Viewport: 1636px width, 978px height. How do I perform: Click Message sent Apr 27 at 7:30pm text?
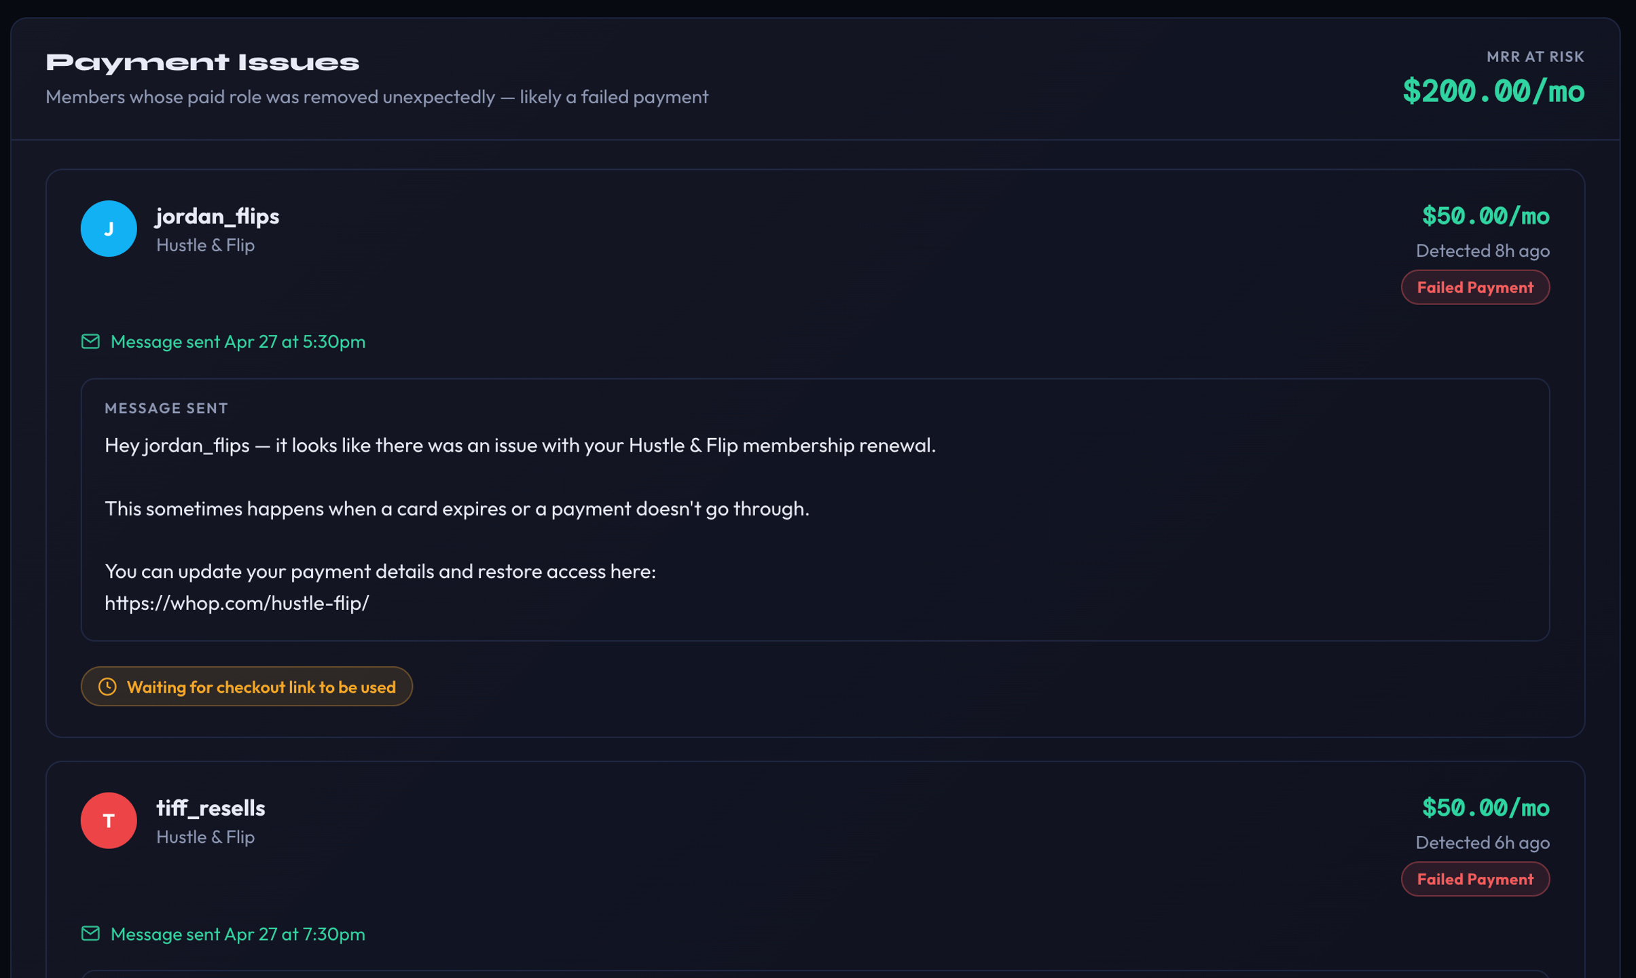coord(238,934)
